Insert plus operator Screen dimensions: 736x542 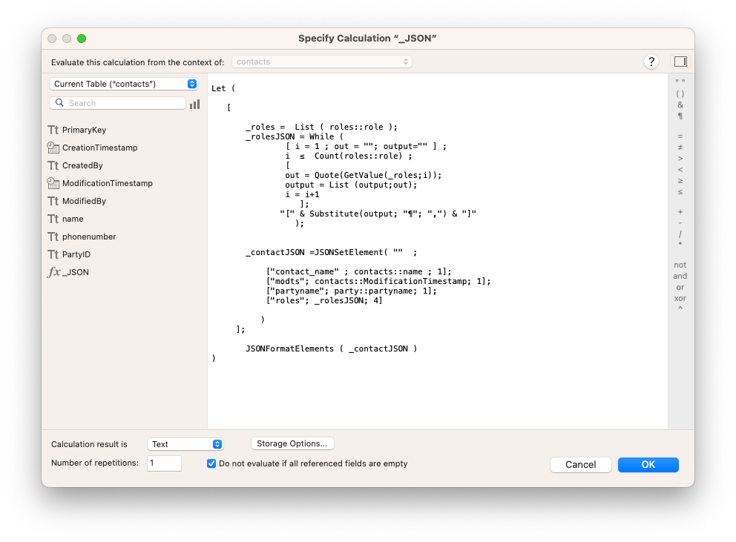click(x=680, y=212)
